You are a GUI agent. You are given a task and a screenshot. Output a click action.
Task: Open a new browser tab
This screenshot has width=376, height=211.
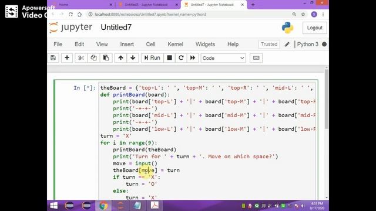click(253, 5)
